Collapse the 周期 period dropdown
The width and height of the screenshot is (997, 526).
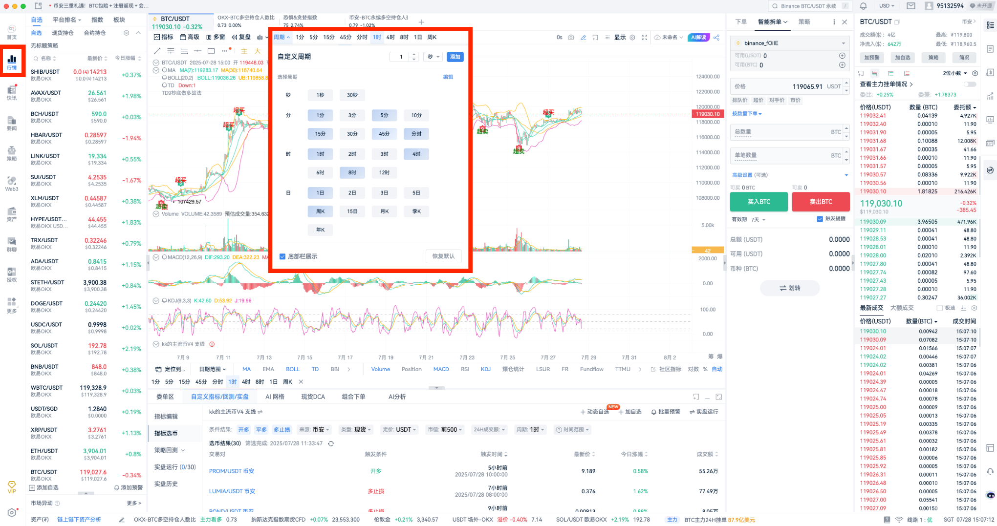tap(282, 37)
